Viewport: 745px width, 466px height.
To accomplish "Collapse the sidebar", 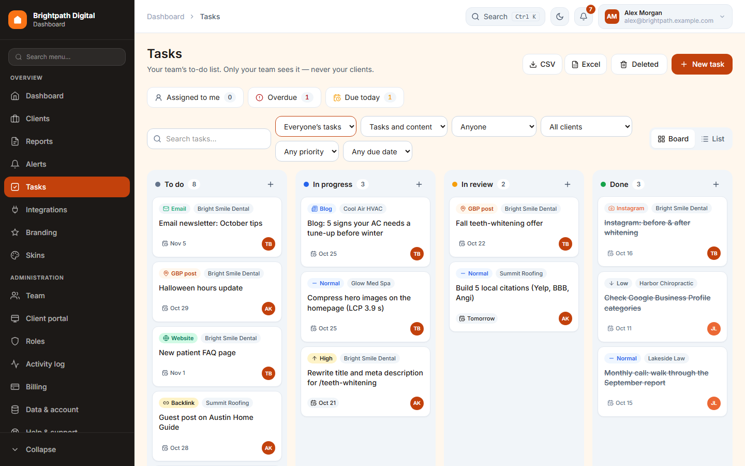I will (67, 449).
